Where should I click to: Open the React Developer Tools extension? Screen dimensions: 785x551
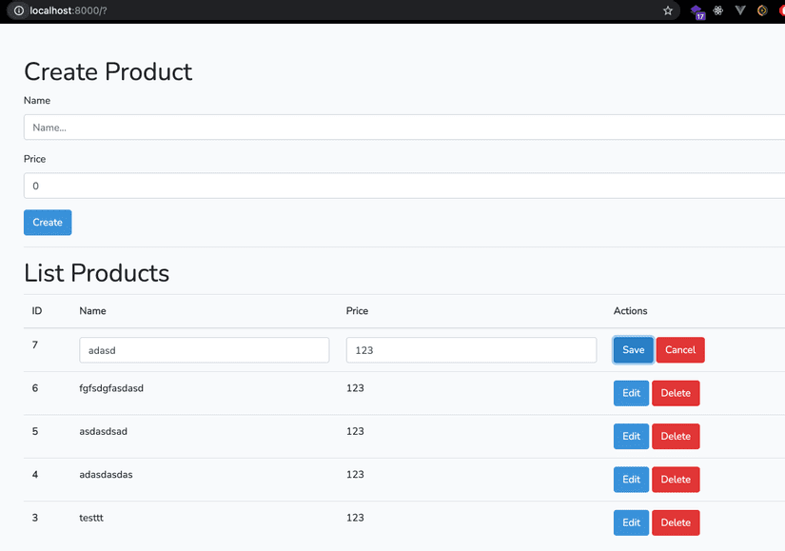718,10
